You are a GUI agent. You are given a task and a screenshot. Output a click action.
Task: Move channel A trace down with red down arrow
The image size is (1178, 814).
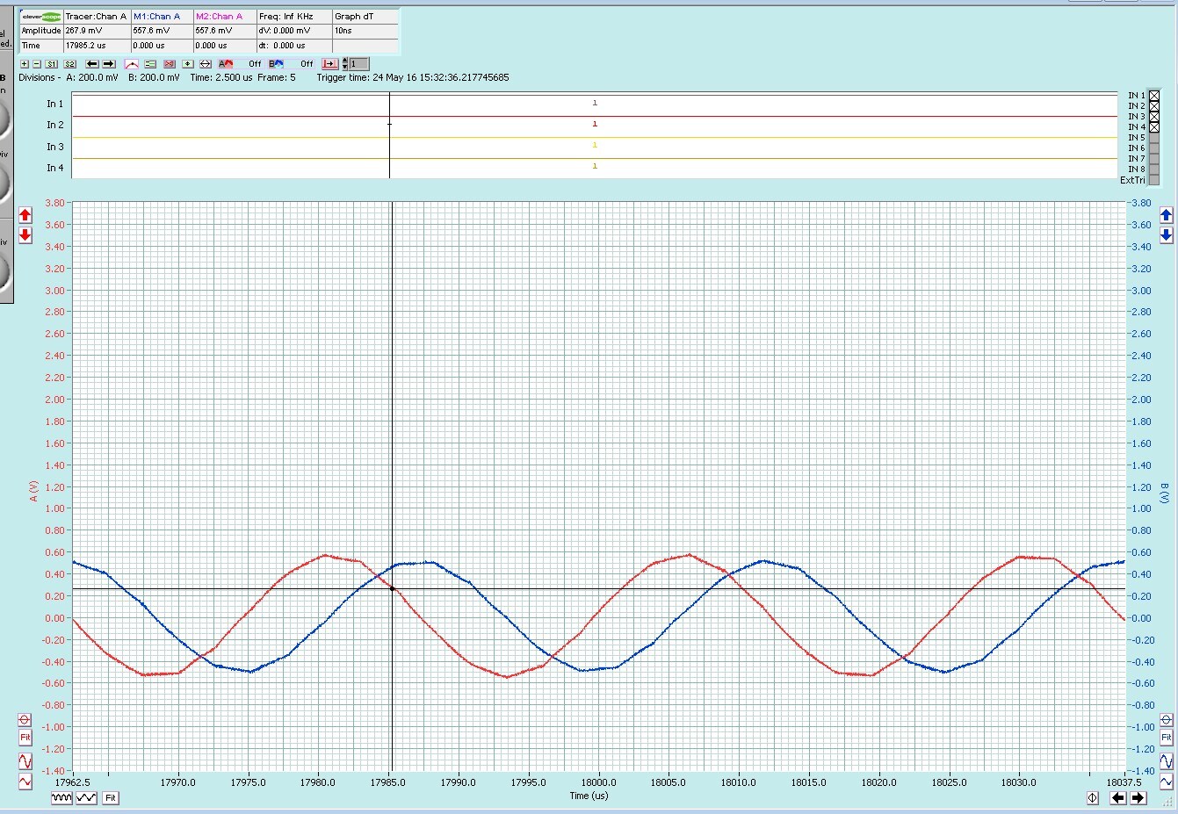[25, 235]
